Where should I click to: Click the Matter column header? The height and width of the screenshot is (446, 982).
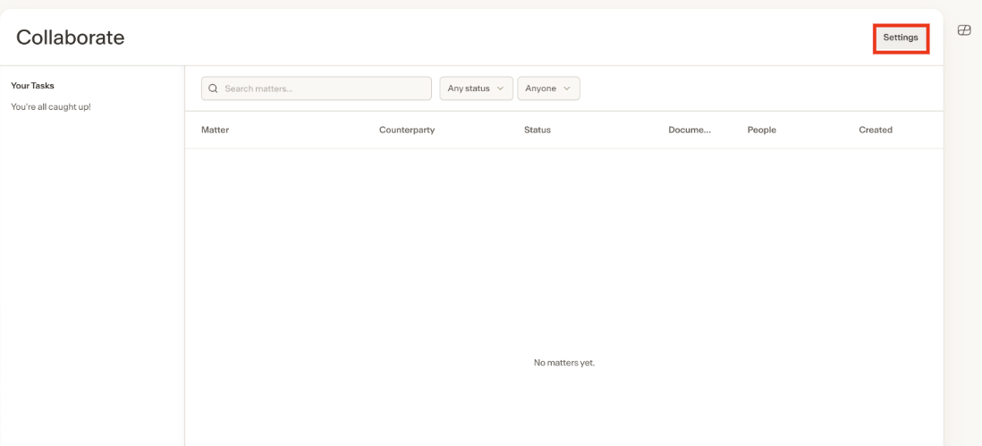point(215,130)
